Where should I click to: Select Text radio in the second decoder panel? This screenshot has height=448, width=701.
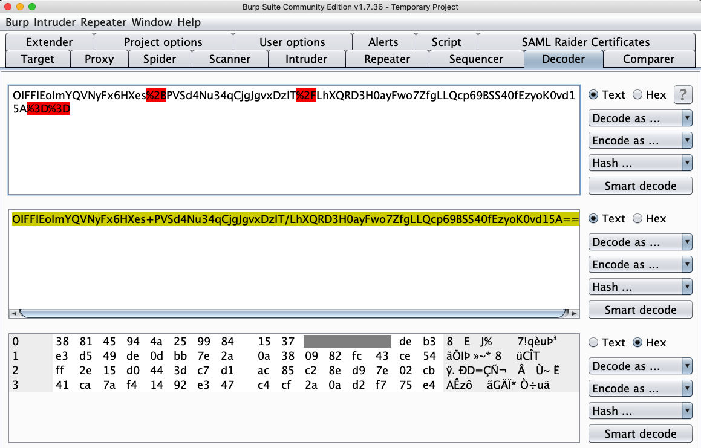[593, 219]
